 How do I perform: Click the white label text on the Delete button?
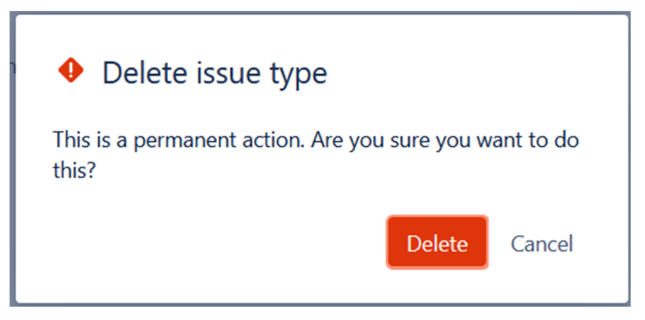click(x=437, y=244)
